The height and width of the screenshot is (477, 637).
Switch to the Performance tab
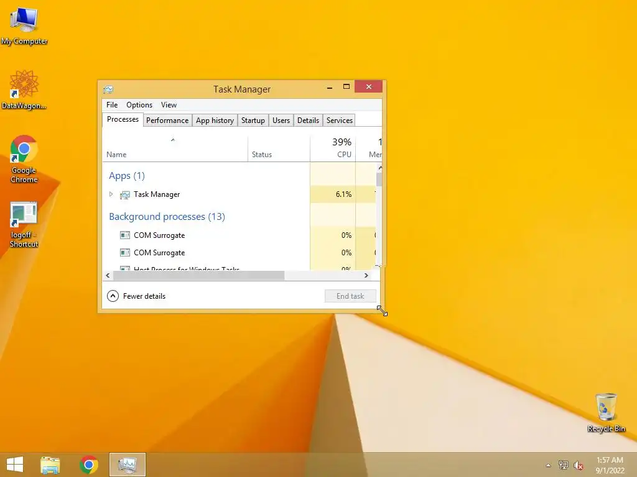tap(167, 120)
